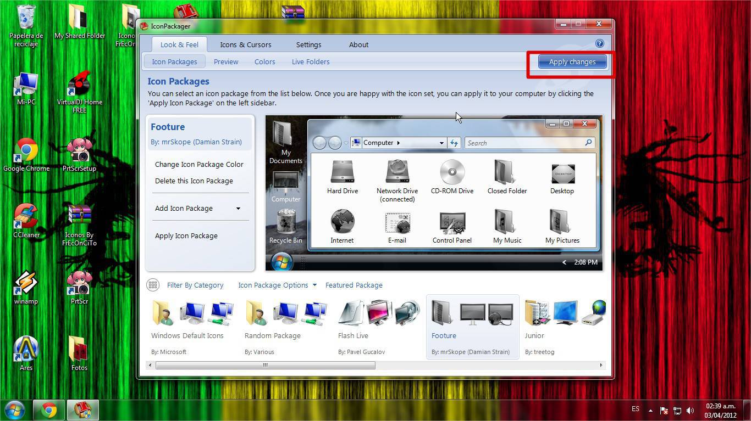Open the Fotos folder on the desktop
This screenshot has width=751, height=421.
[79, 350]
